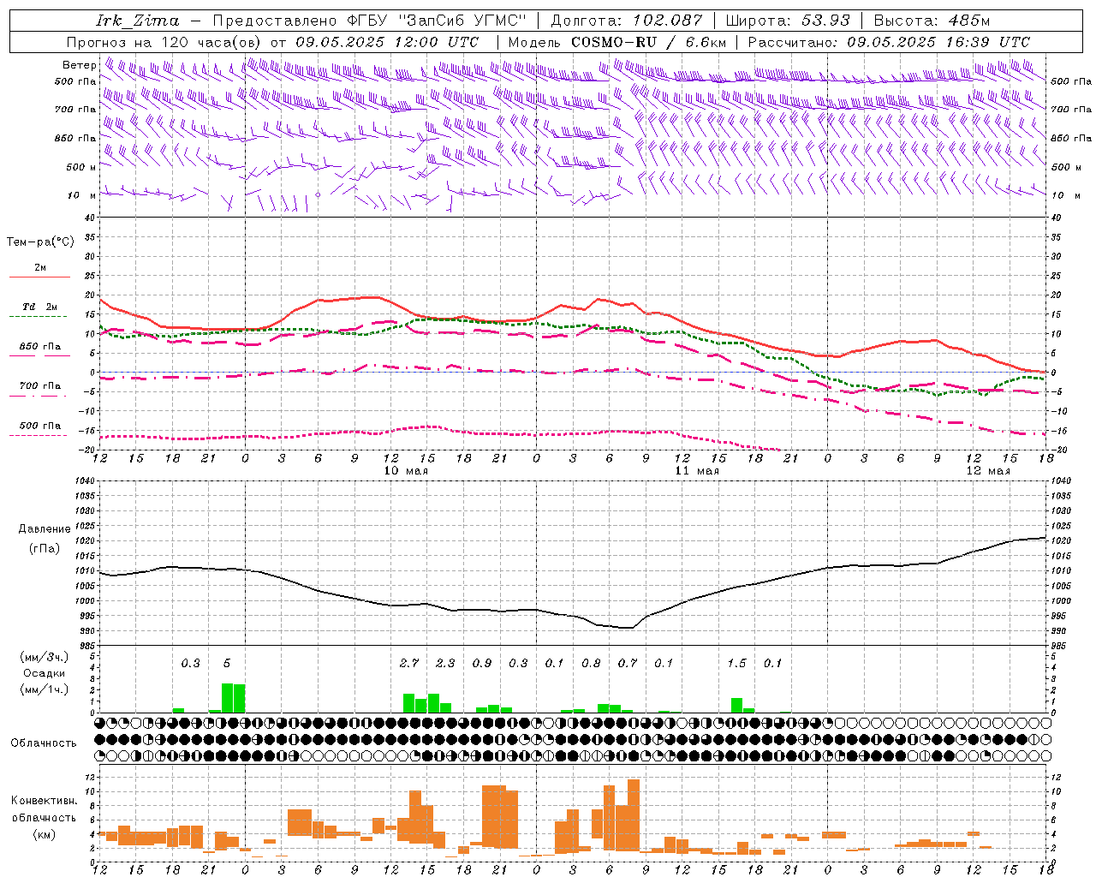Click the "(мм/1ч.)" hourly precipitation unit label

(45, 689)
